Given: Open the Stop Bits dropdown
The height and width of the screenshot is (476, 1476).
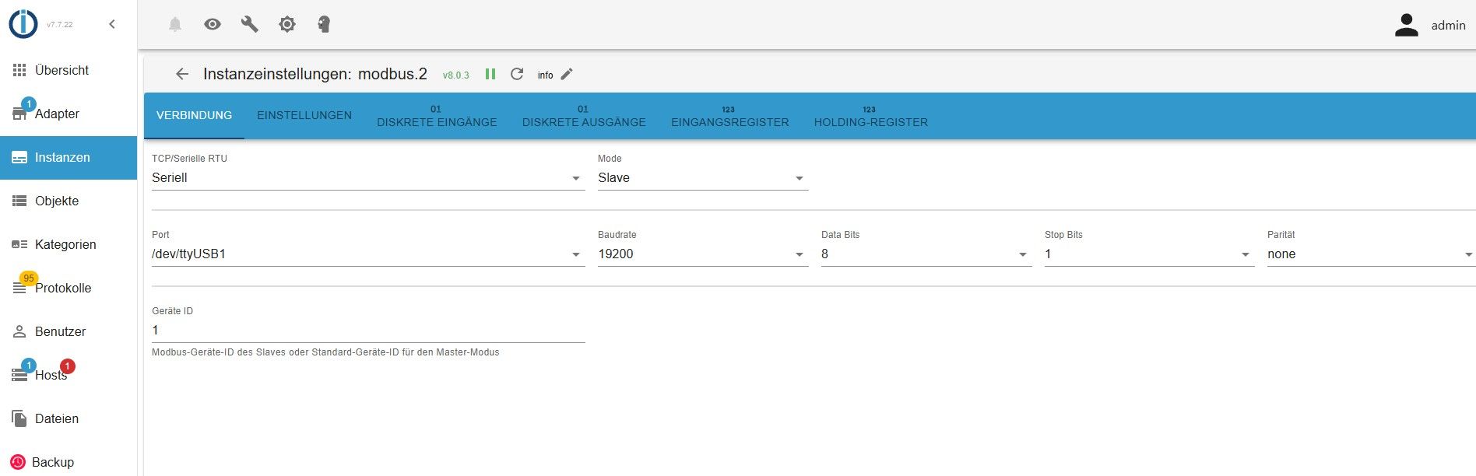Looking at the screenshot, I should pyautogui.click(x=1150, y=254).
